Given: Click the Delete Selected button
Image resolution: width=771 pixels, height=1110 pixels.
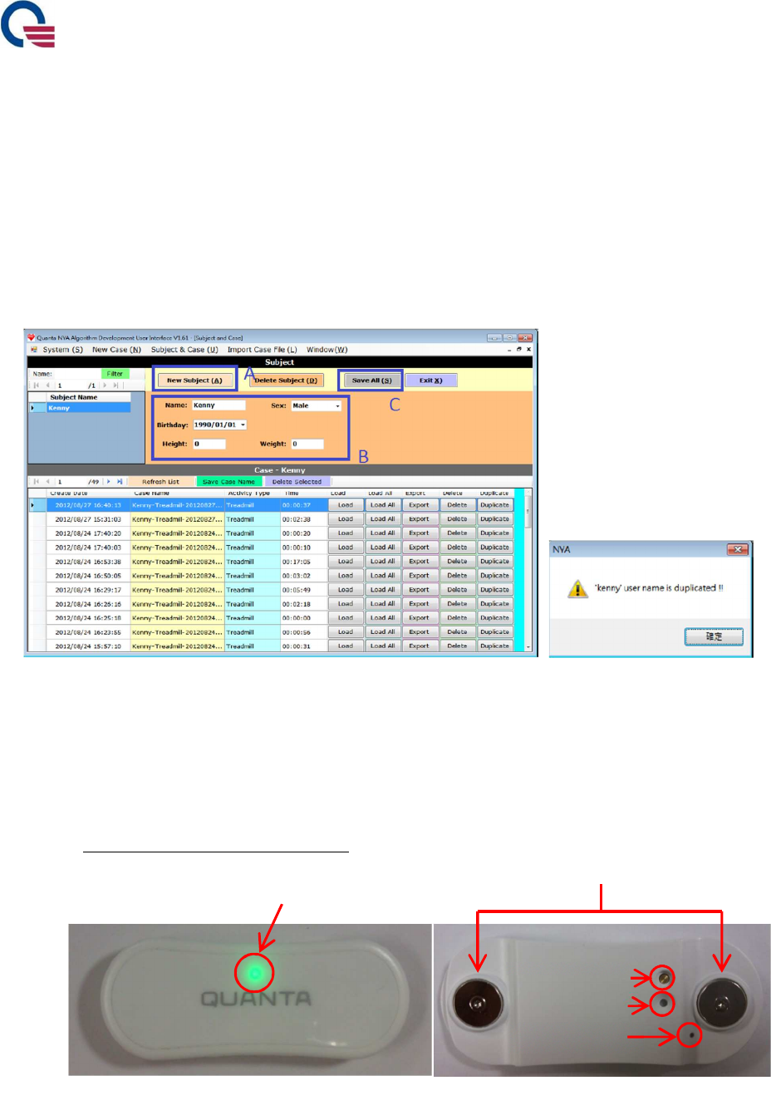Looking at the screenshot, I should (x=297, y=482).
